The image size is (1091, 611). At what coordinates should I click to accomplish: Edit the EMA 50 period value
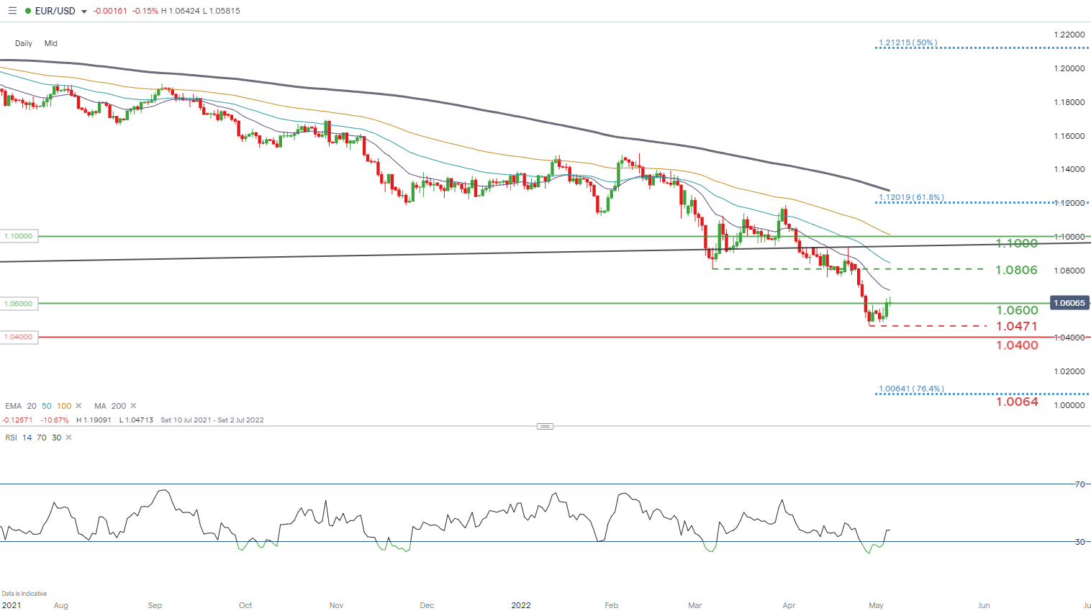(46, 406)
